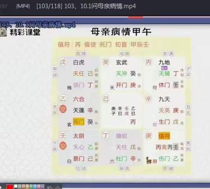Click the 开门 gate
The width and height of the screenshot is (210, 189).
121,85
